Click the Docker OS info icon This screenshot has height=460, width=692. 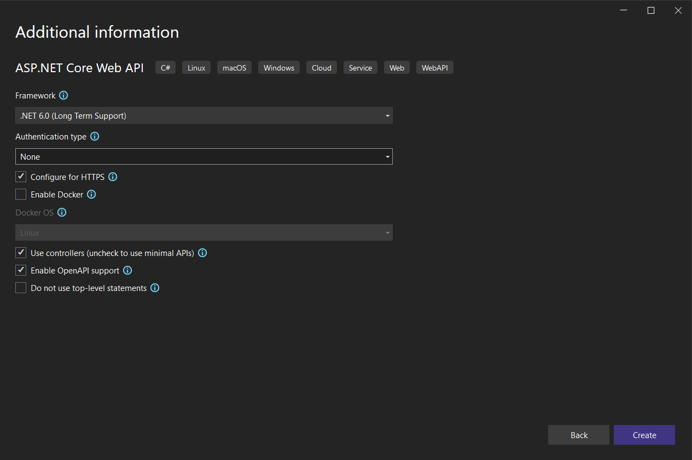click(62, 213)
